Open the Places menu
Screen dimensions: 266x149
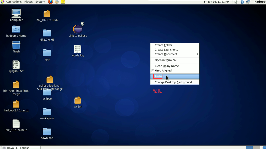(x=28, y=2)
